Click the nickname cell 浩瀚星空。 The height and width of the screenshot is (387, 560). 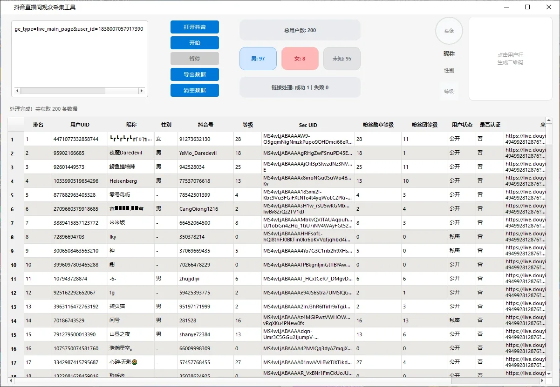(131, 348)
